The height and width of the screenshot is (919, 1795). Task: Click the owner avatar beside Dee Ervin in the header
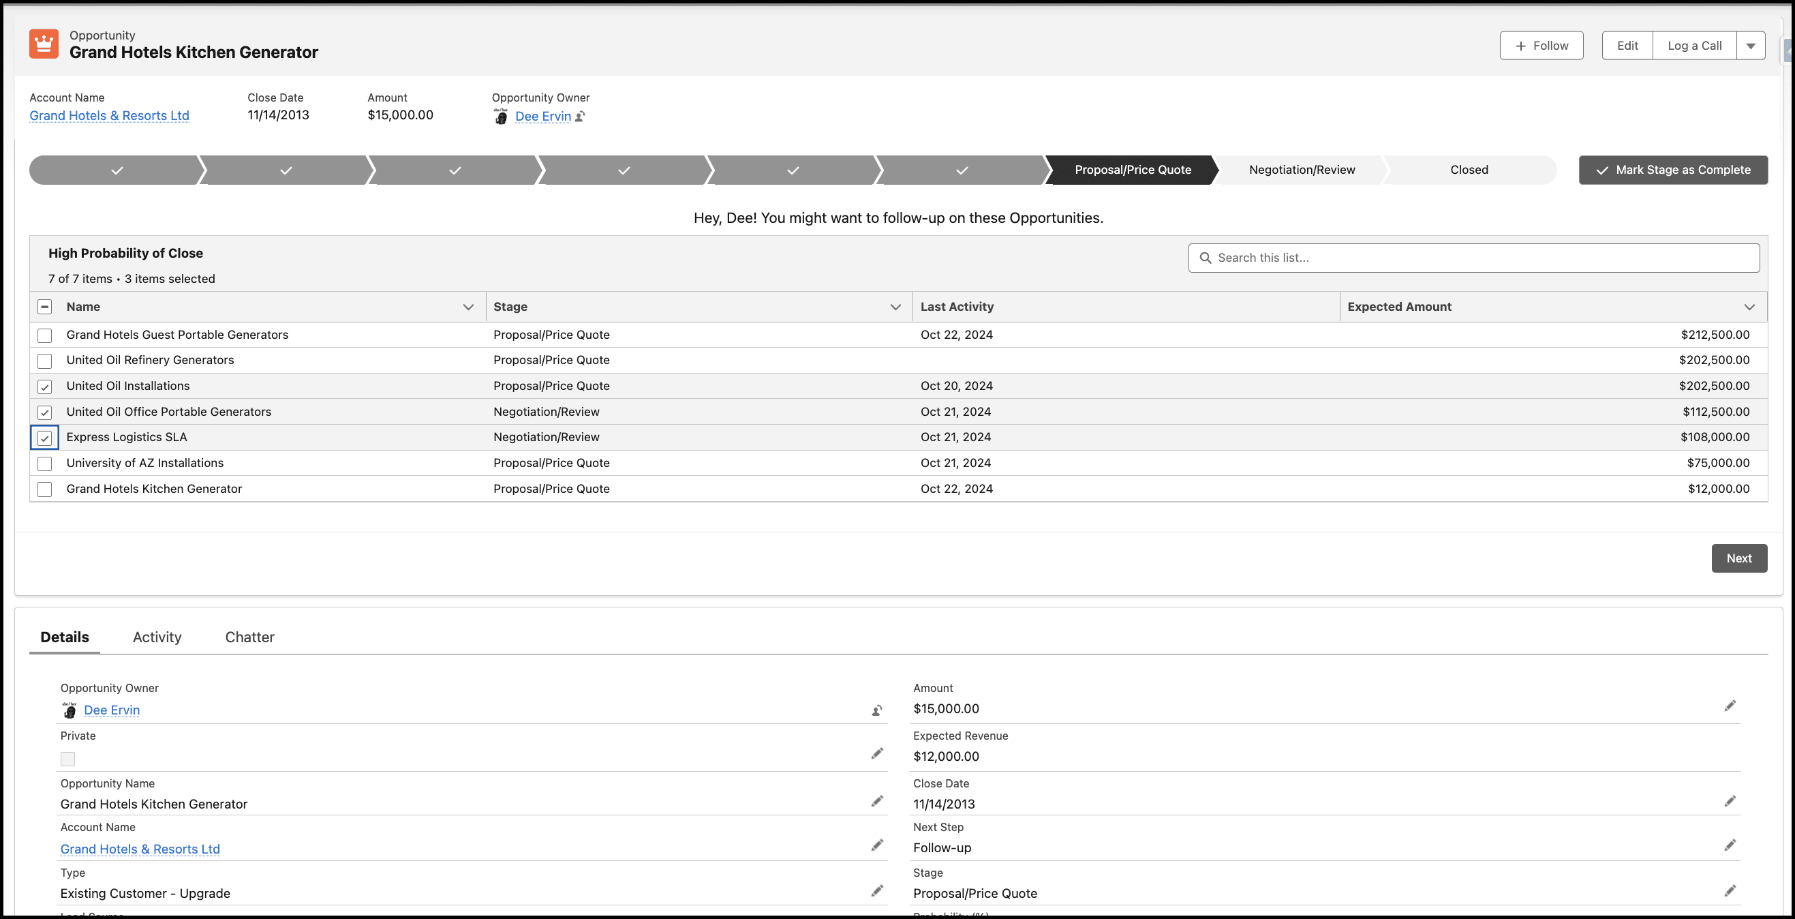pos(500,116)
